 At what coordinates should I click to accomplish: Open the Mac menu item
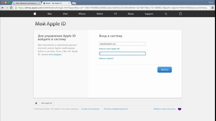pyautogui.click(x=50, y=14)
